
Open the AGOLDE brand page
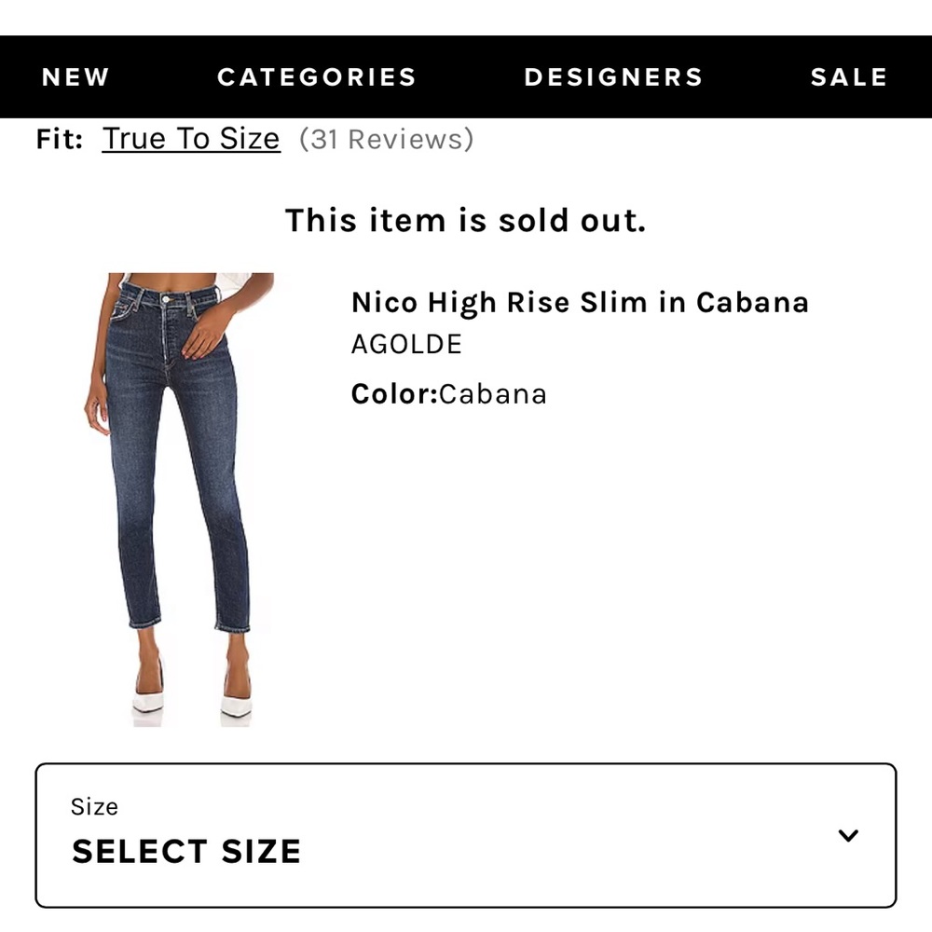(405, 344)
